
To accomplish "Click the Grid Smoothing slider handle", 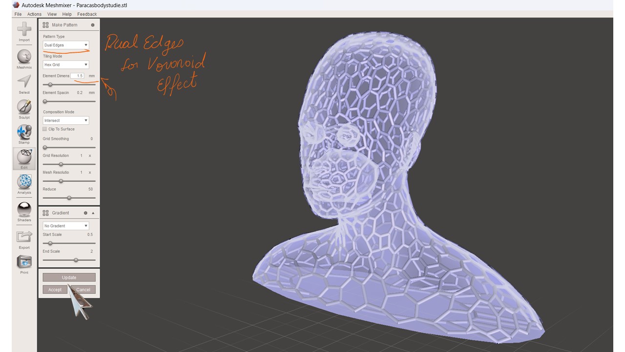I will pyautogui.click(x=45, y=147).
